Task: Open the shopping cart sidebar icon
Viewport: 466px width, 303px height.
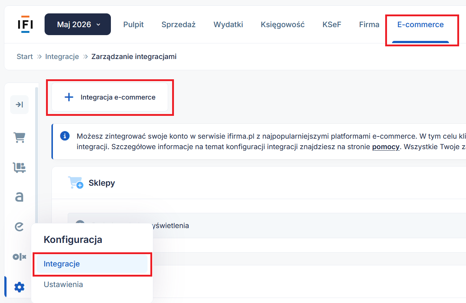Action: [x=19, y=137]
